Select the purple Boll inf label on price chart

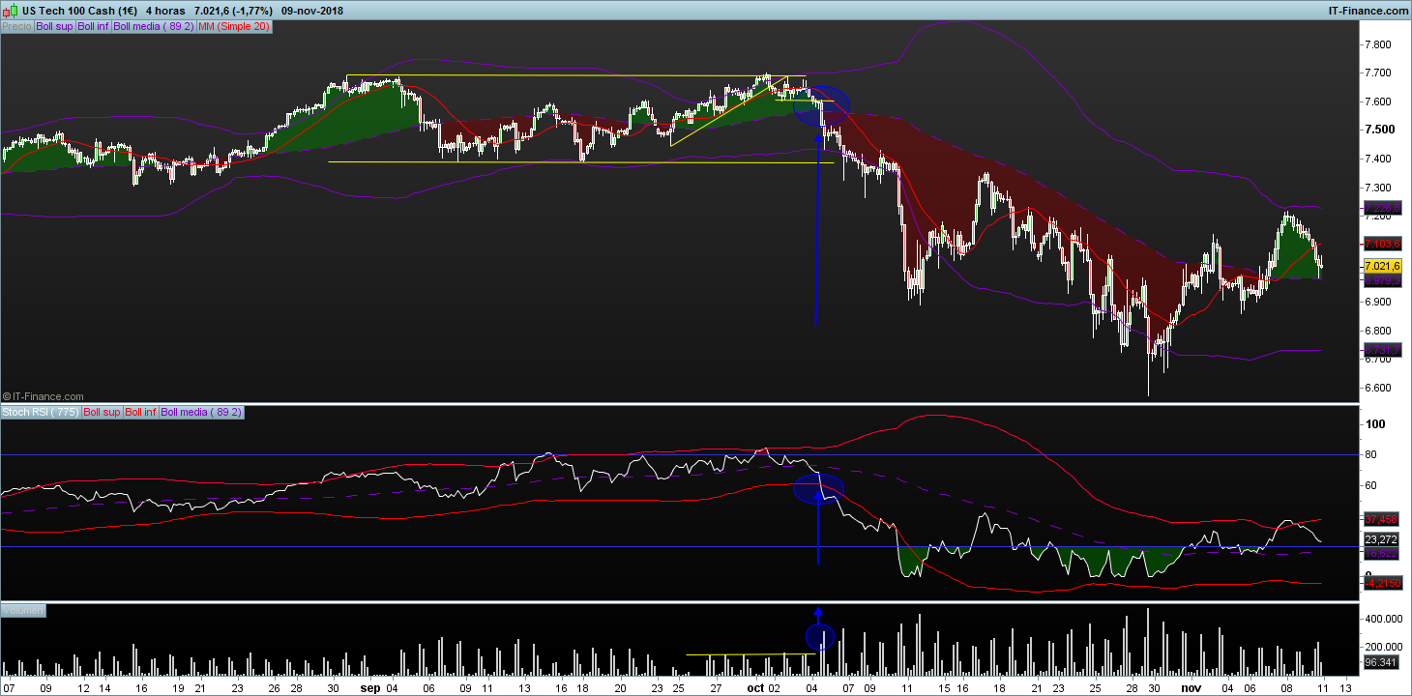(93, 26)
